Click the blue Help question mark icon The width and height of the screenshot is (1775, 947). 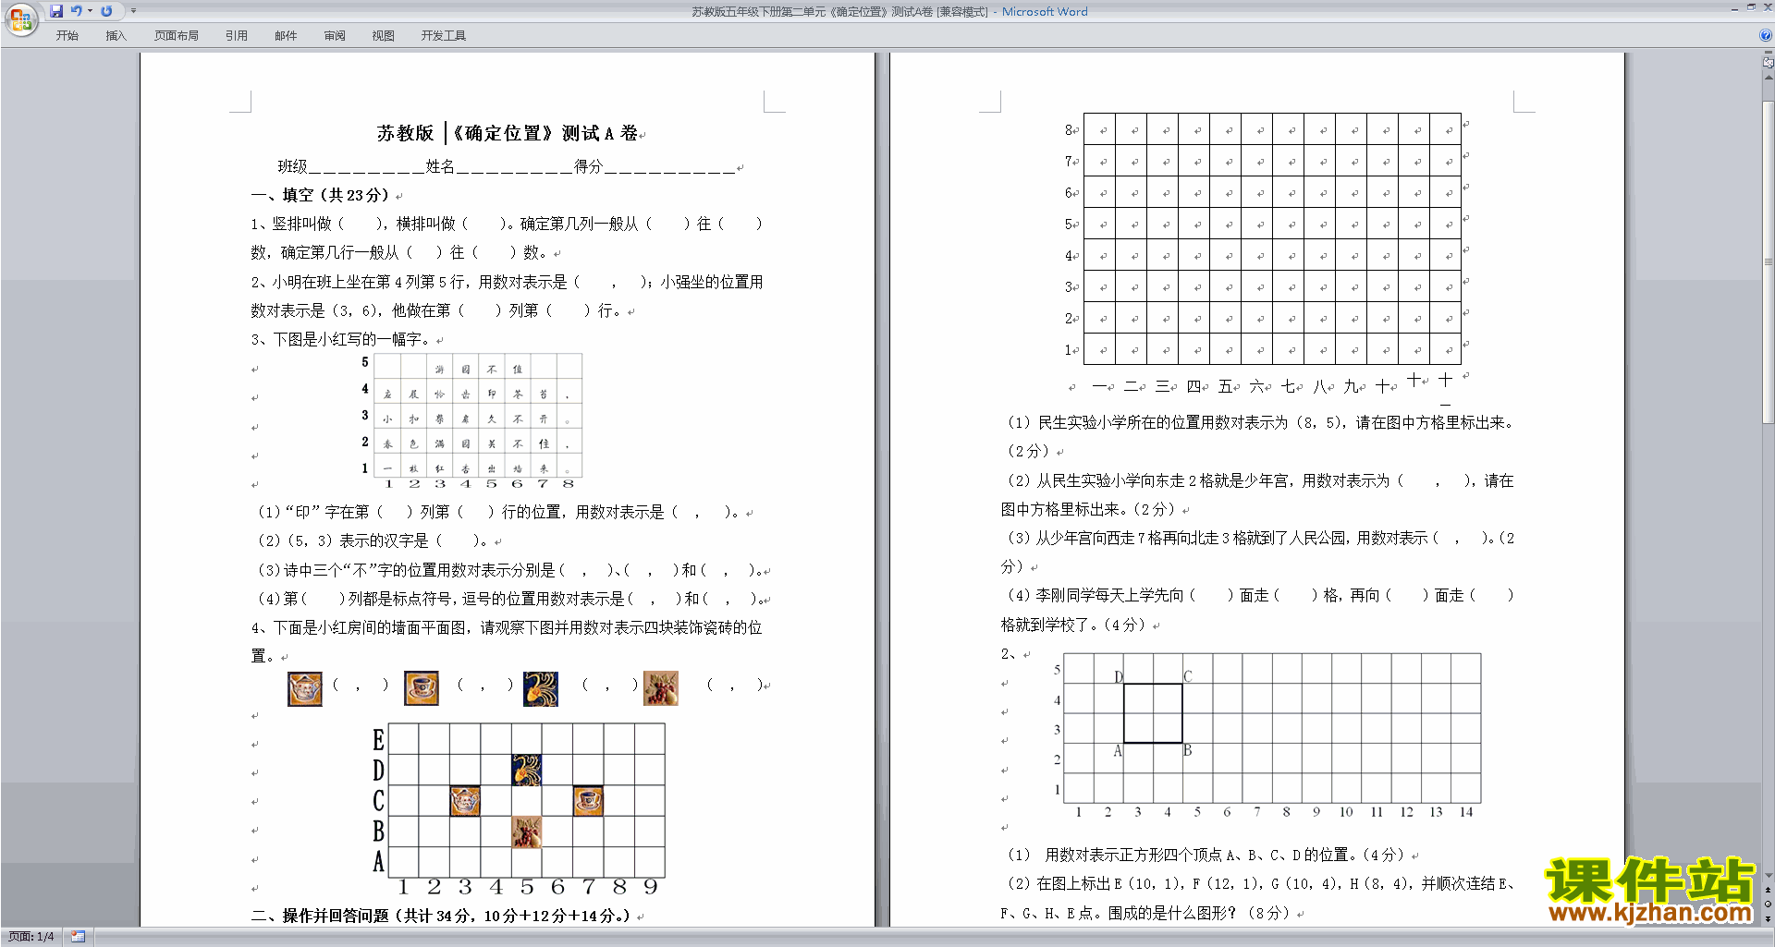(1766, 35)
